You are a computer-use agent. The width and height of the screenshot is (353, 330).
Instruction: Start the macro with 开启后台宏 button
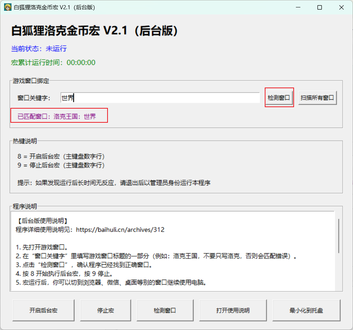(x=43, y=310)
